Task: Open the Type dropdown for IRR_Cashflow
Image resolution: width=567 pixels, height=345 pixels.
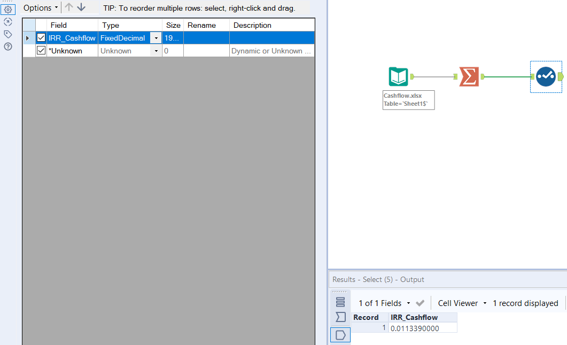Action: [156, 38]
